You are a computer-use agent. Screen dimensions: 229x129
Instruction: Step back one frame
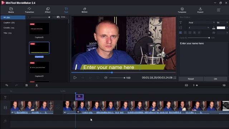click(83, 78)
